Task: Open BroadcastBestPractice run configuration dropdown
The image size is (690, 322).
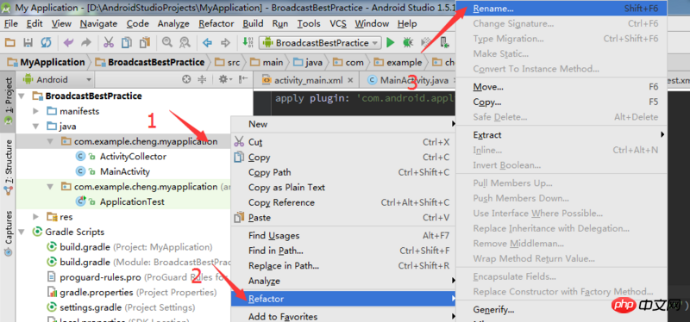Action: [320, 42]
